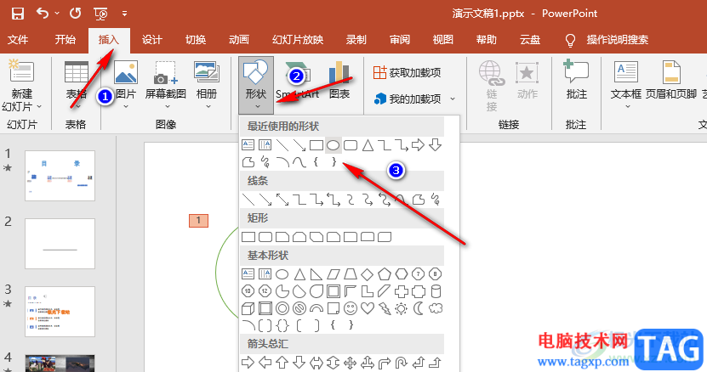Select the pentagon in 基本形状
Image resolution: width=707 pixels, height=372 pixels.
coord(385,273)
